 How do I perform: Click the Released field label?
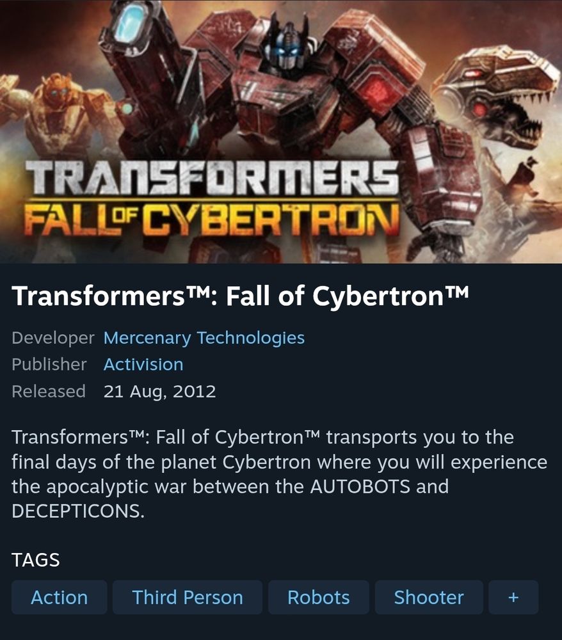coord(49,391)
